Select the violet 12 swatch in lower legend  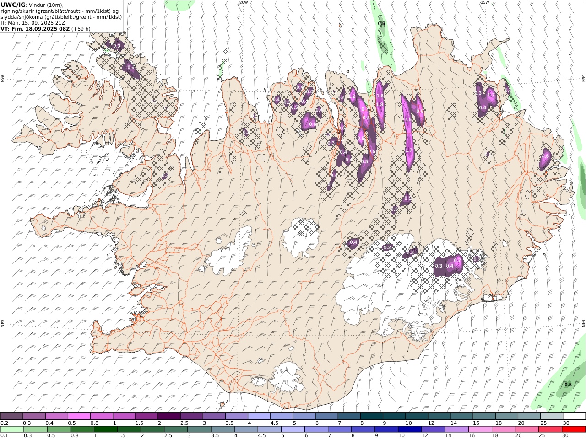(434, 429)
